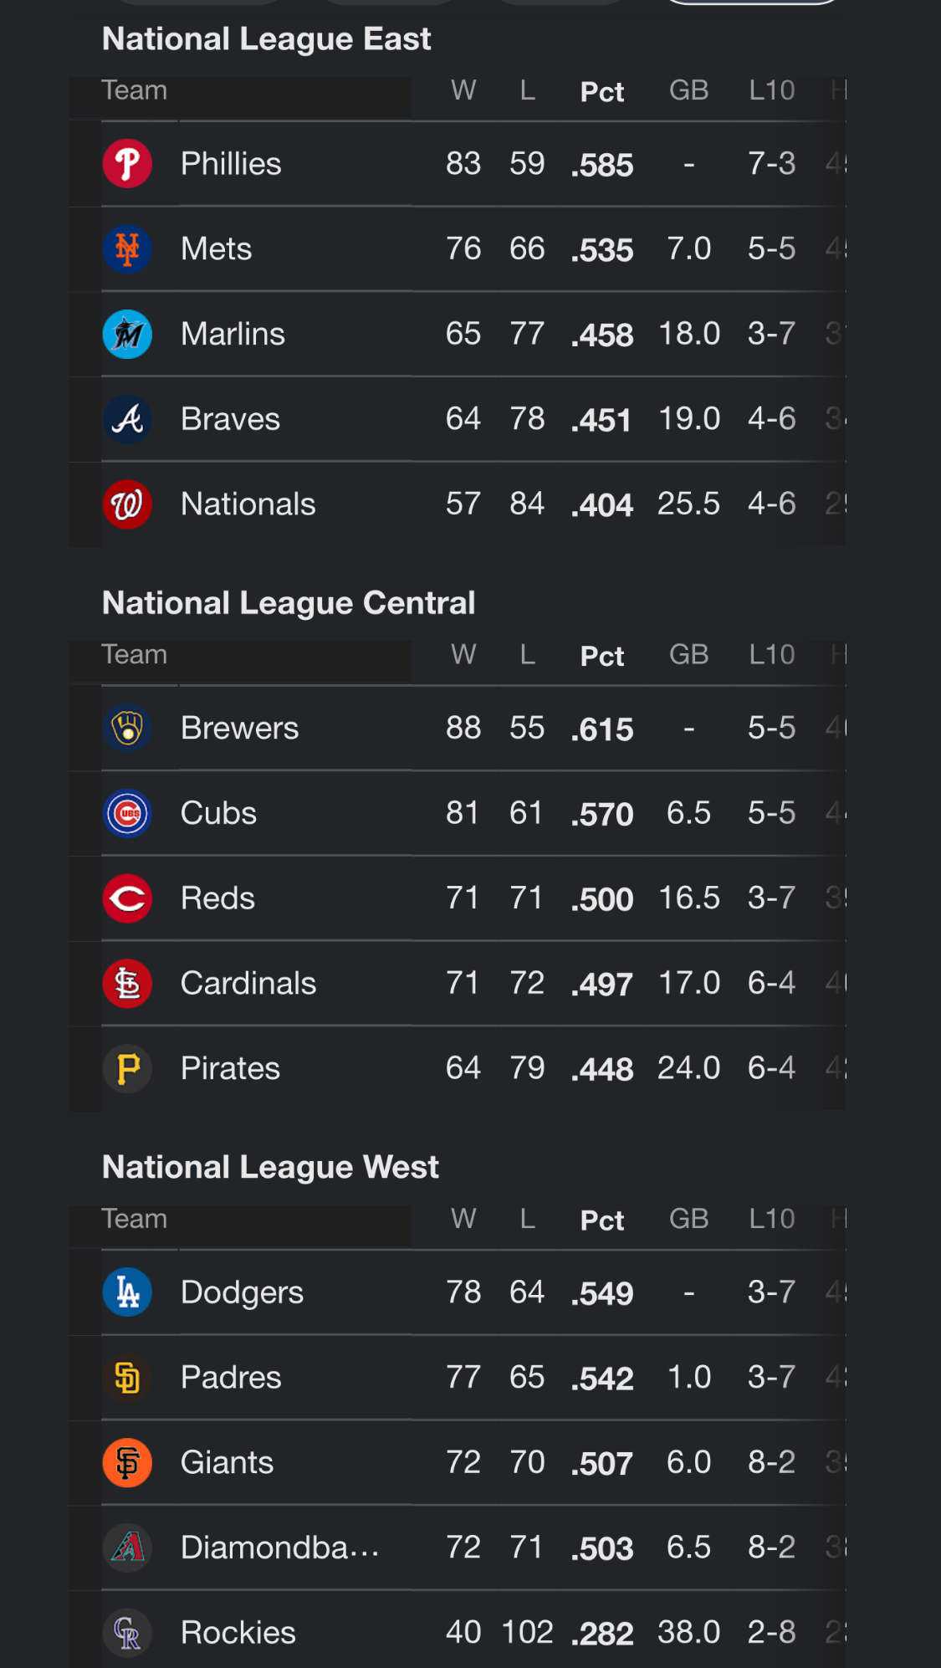Open the Braves logo icon
Viewport: 941px width, 1668px height.
point(127,419)
